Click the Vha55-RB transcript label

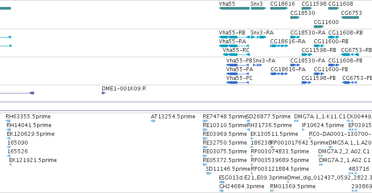[x=232, y=32]
